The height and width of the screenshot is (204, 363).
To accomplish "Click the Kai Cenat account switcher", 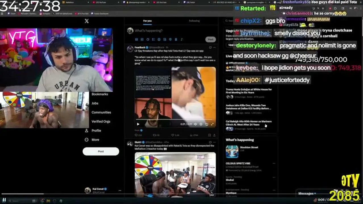I will coord(103,190).
